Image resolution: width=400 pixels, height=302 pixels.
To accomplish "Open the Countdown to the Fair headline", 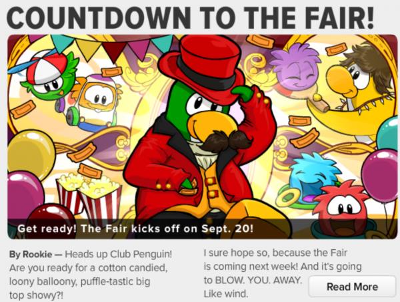I will point(190,17).
